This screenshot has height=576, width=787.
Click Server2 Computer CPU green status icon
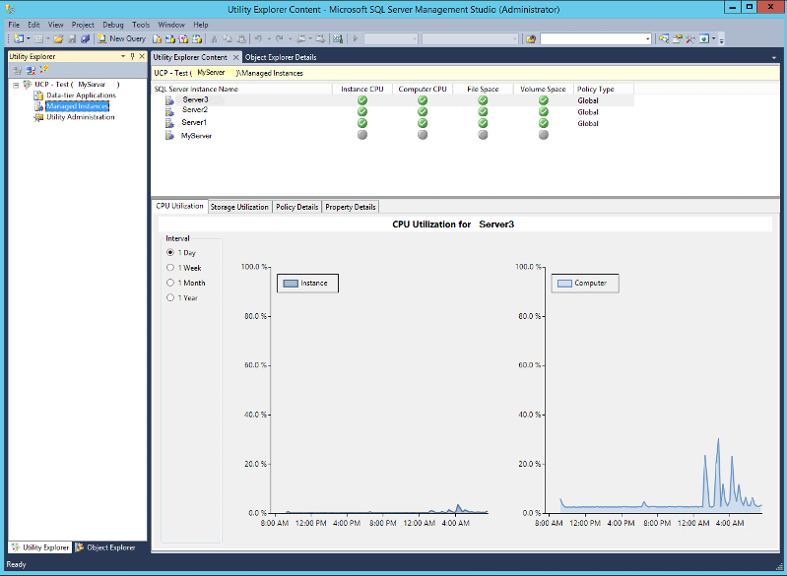pos(423,111)
